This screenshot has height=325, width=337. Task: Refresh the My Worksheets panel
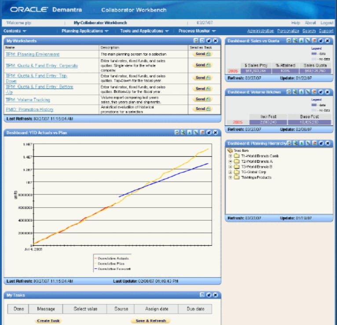pos(196,40)
